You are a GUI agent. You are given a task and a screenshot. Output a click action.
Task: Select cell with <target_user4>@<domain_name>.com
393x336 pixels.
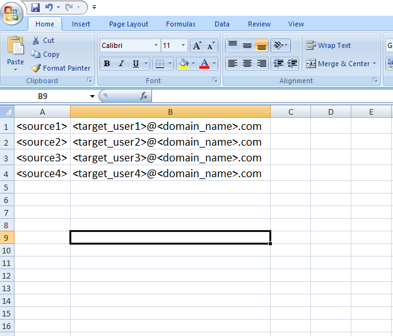pos(170,173)
